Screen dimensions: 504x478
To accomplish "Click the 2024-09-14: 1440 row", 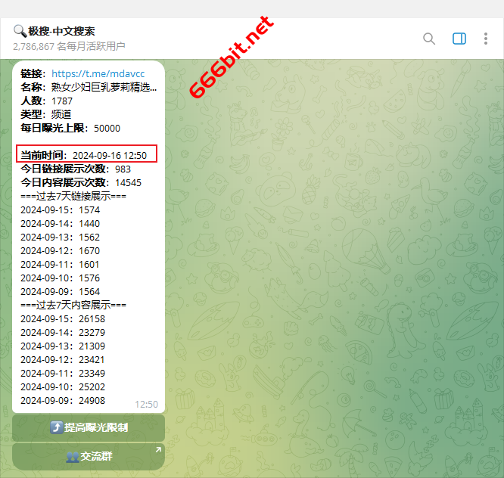I will [61, 224].
